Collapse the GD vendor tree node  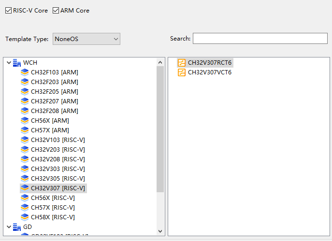9,227
